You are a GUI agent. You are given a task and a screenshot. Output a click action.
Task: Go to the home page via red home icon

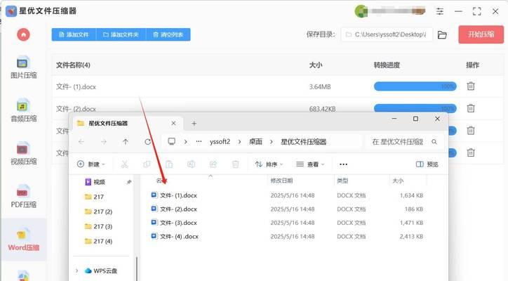(x=23, y=34)
